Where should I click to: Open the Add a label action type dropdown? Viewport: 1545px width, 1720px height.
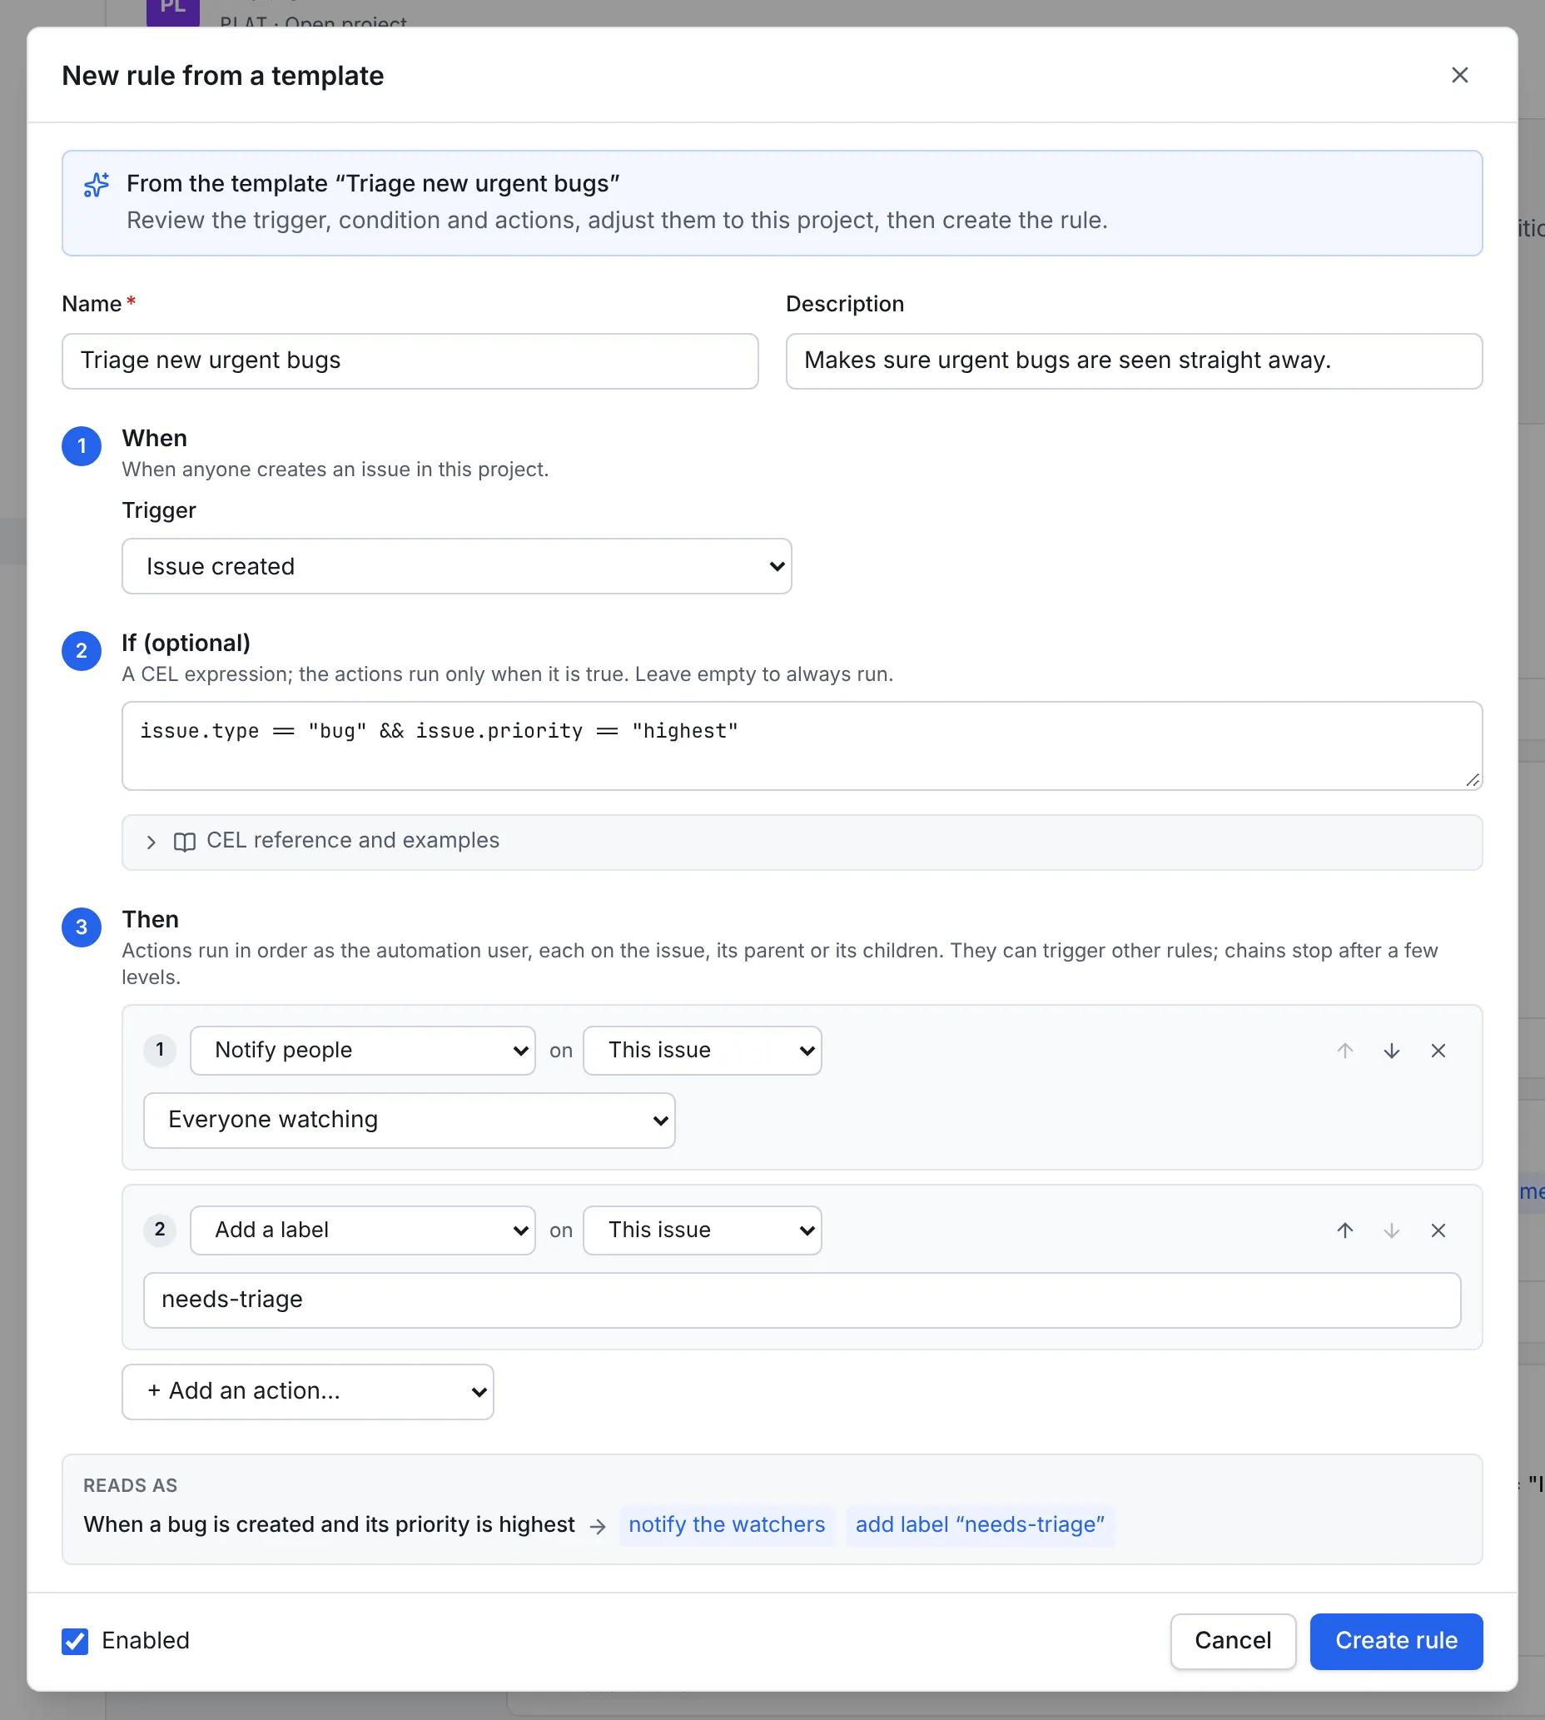362,1231
